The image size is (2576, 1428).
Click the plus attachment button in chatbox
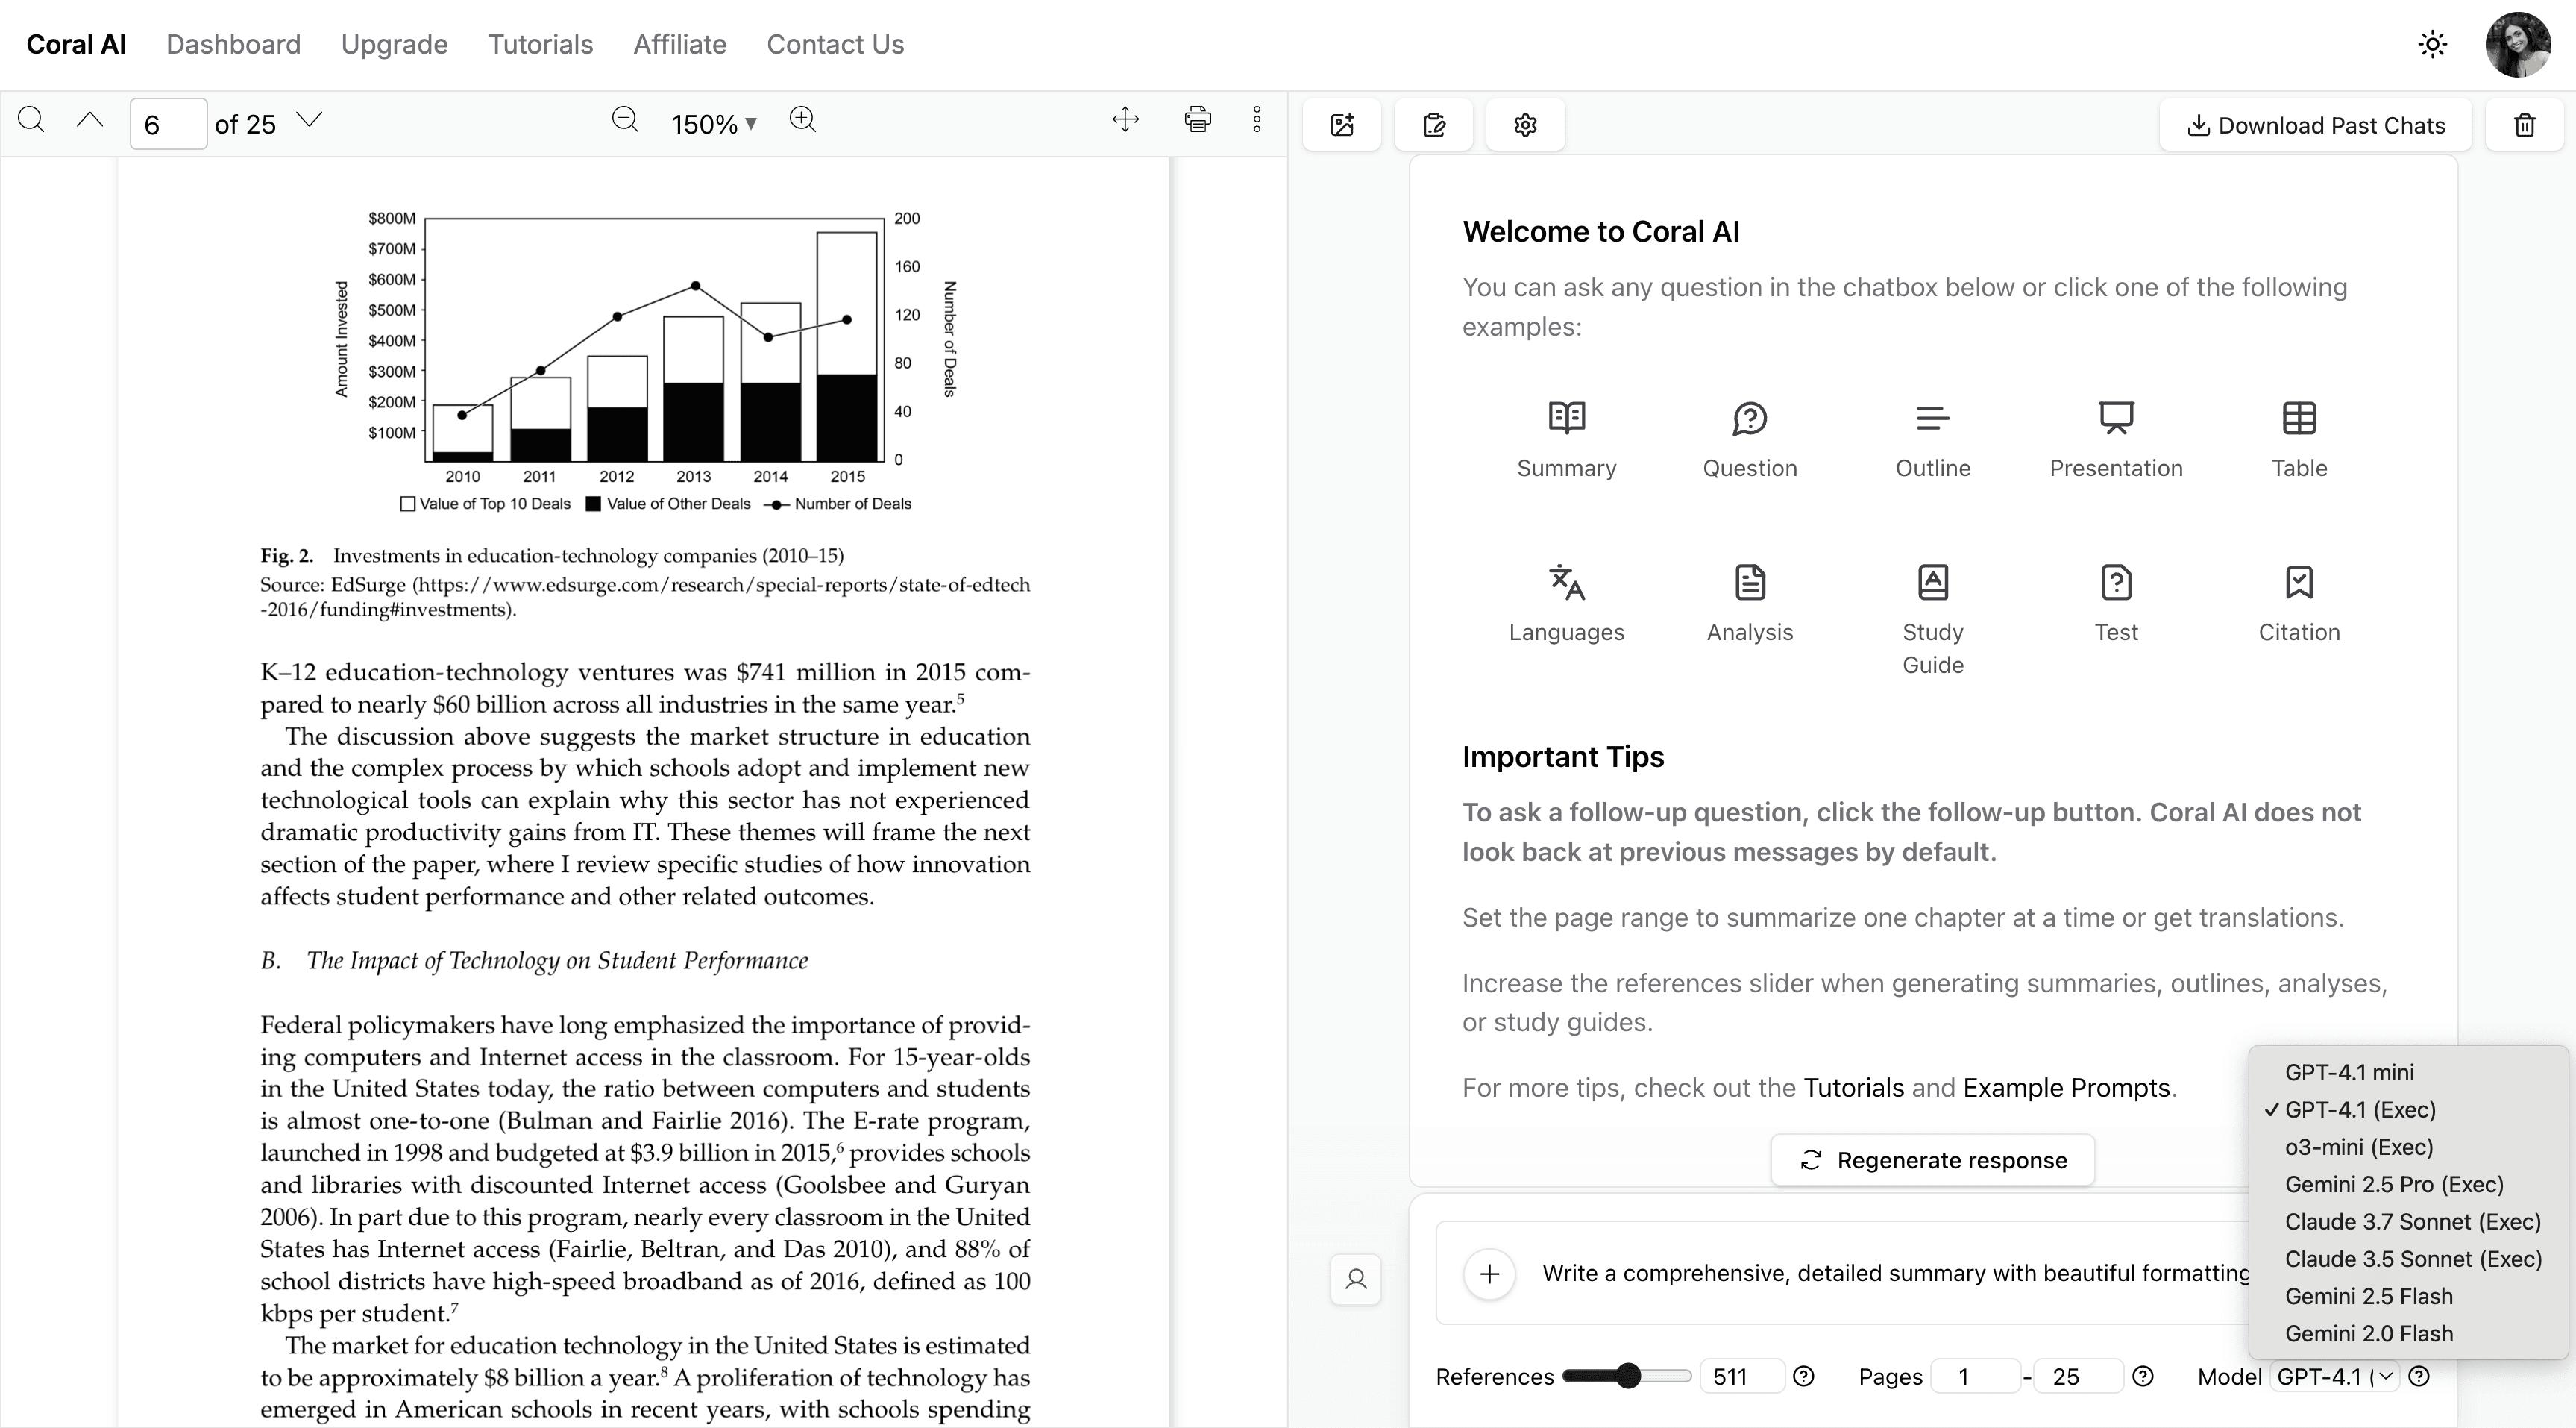click(x=1489, y=1274)
